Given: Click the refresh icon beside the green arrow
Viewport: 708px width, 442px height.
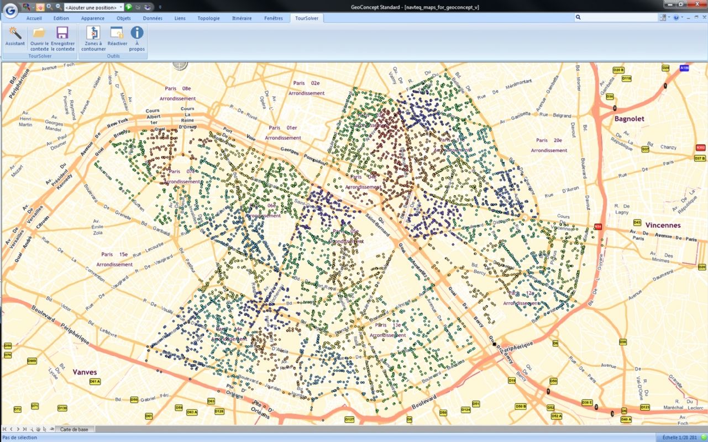Looking at the screenshot, I should pos(138,7).
